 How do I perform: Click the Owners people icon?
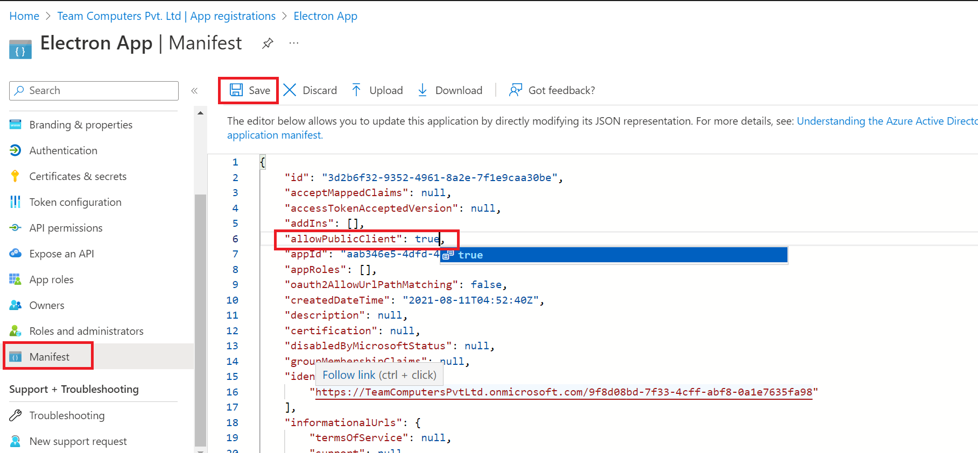click(x=16, y=305)
